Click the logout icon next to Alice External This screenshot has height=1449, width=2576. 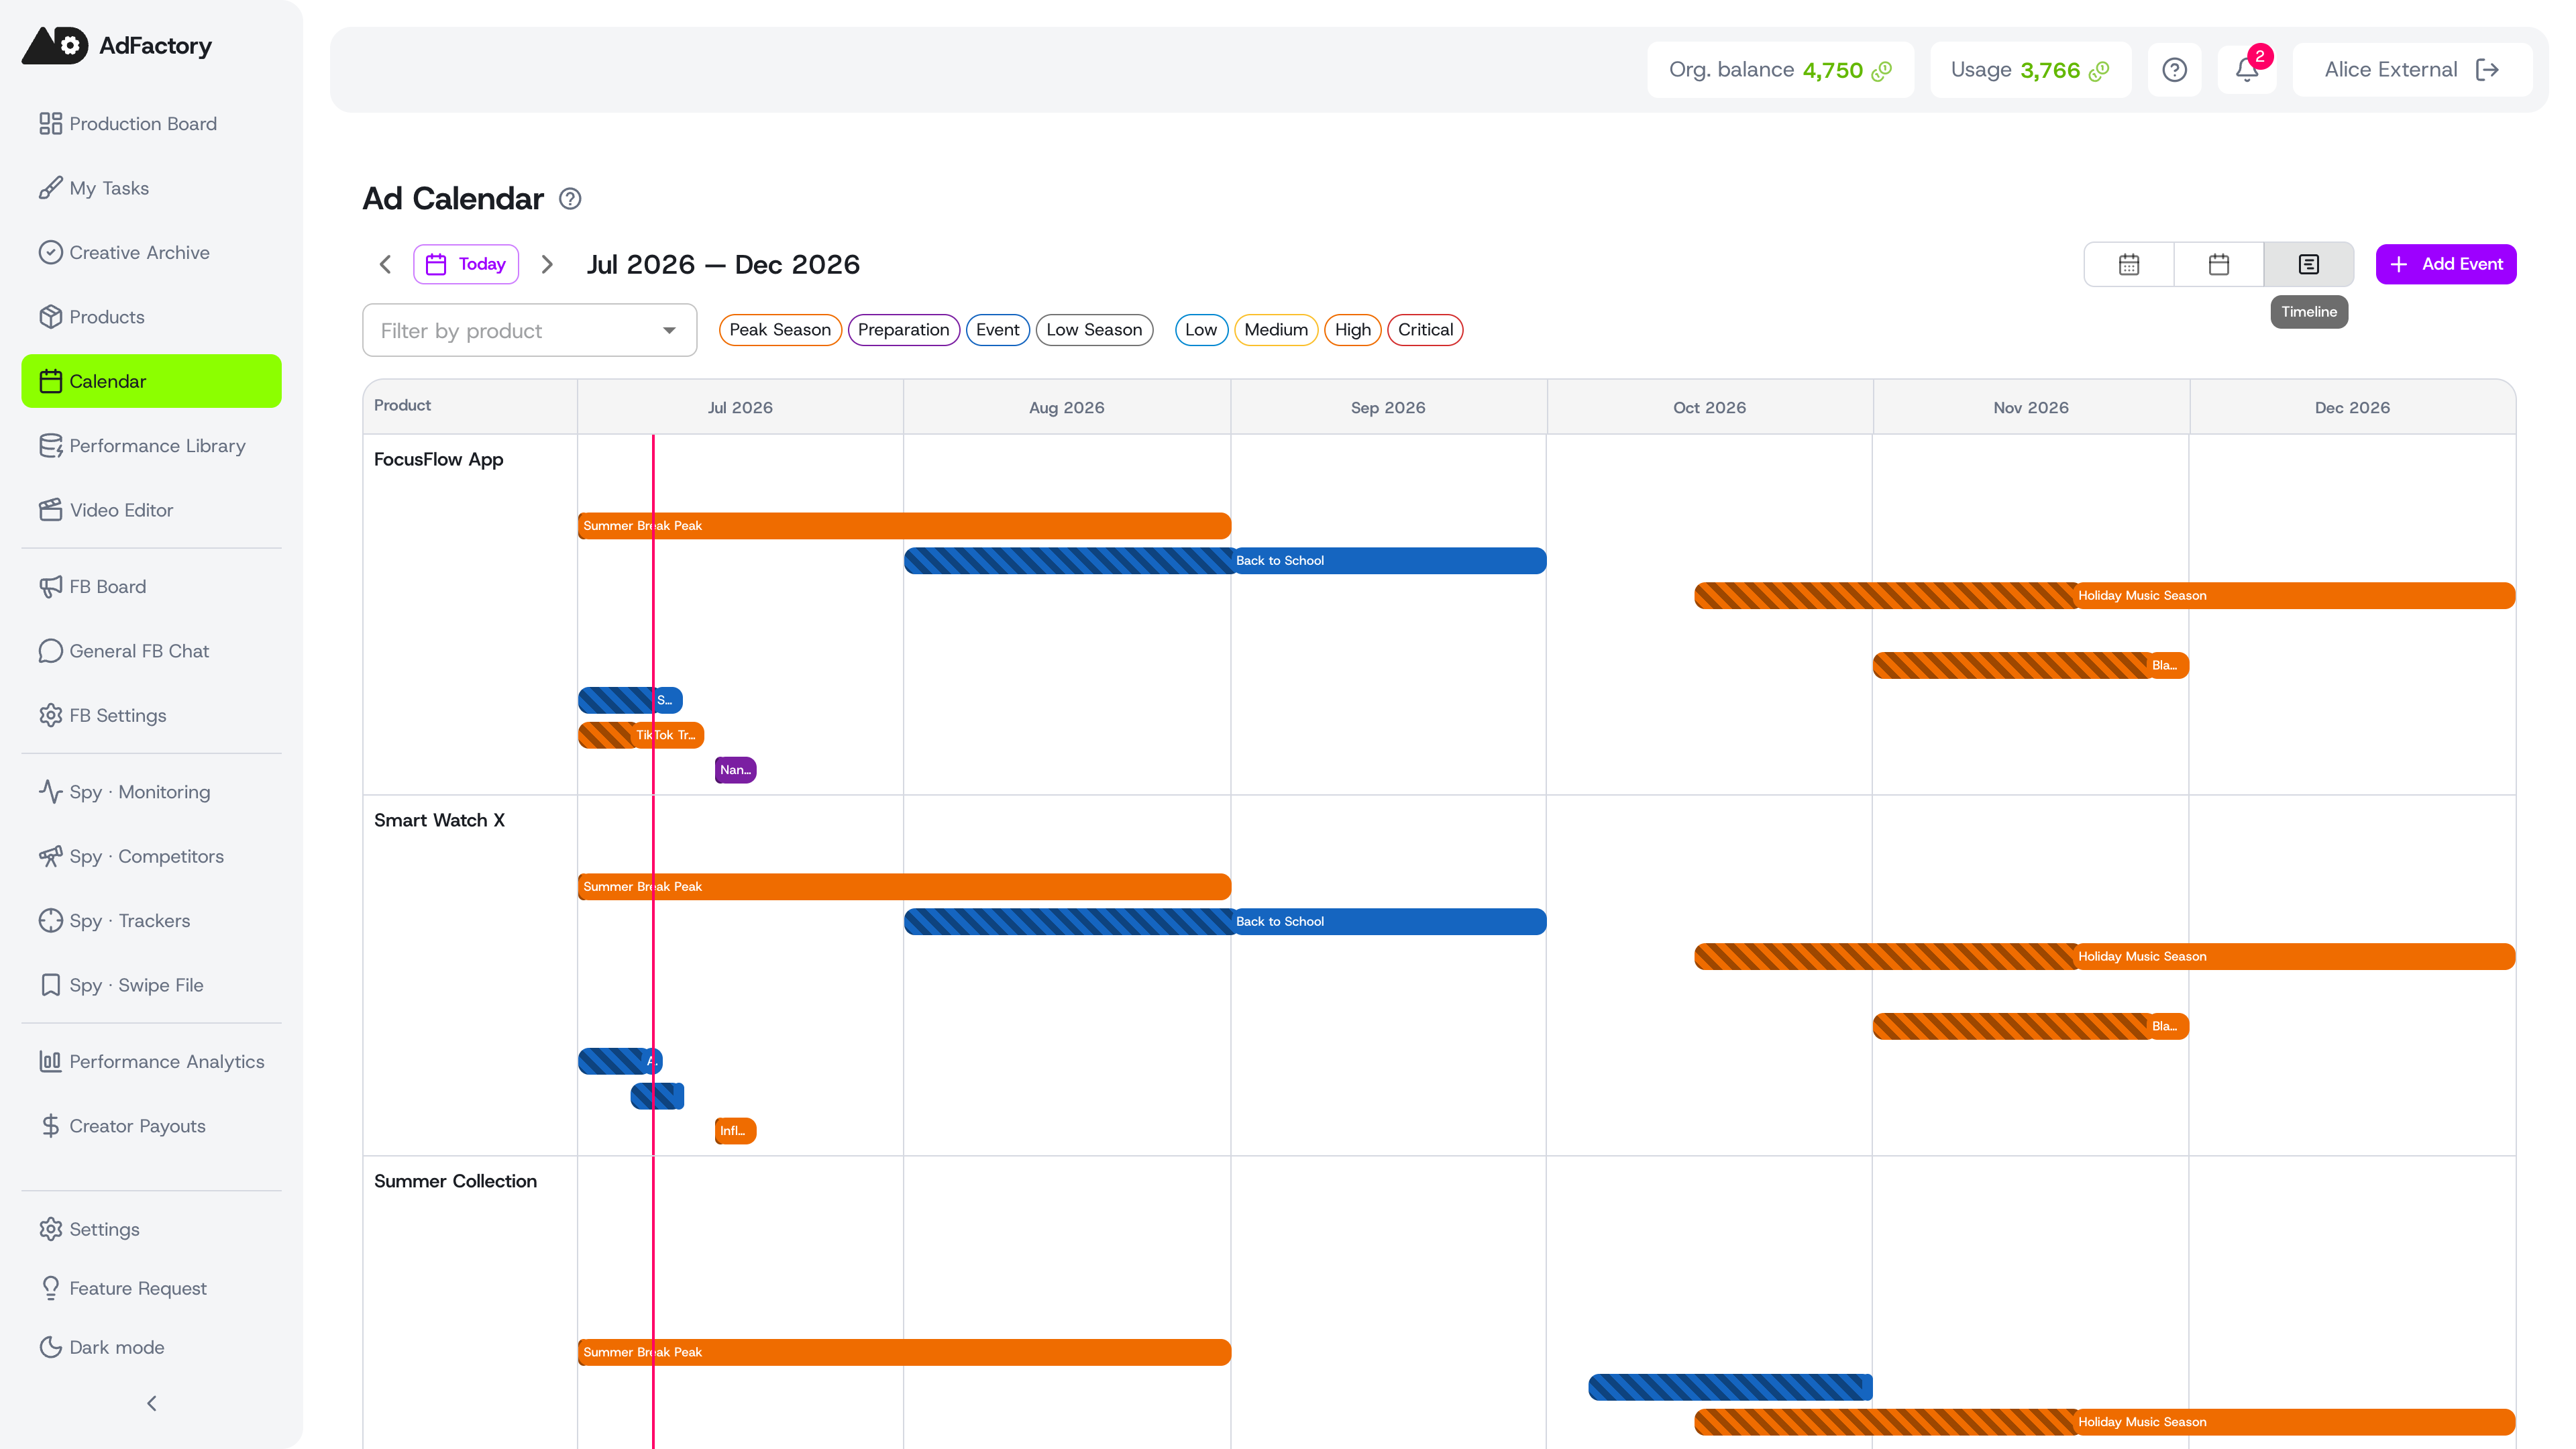[2488, 70]
